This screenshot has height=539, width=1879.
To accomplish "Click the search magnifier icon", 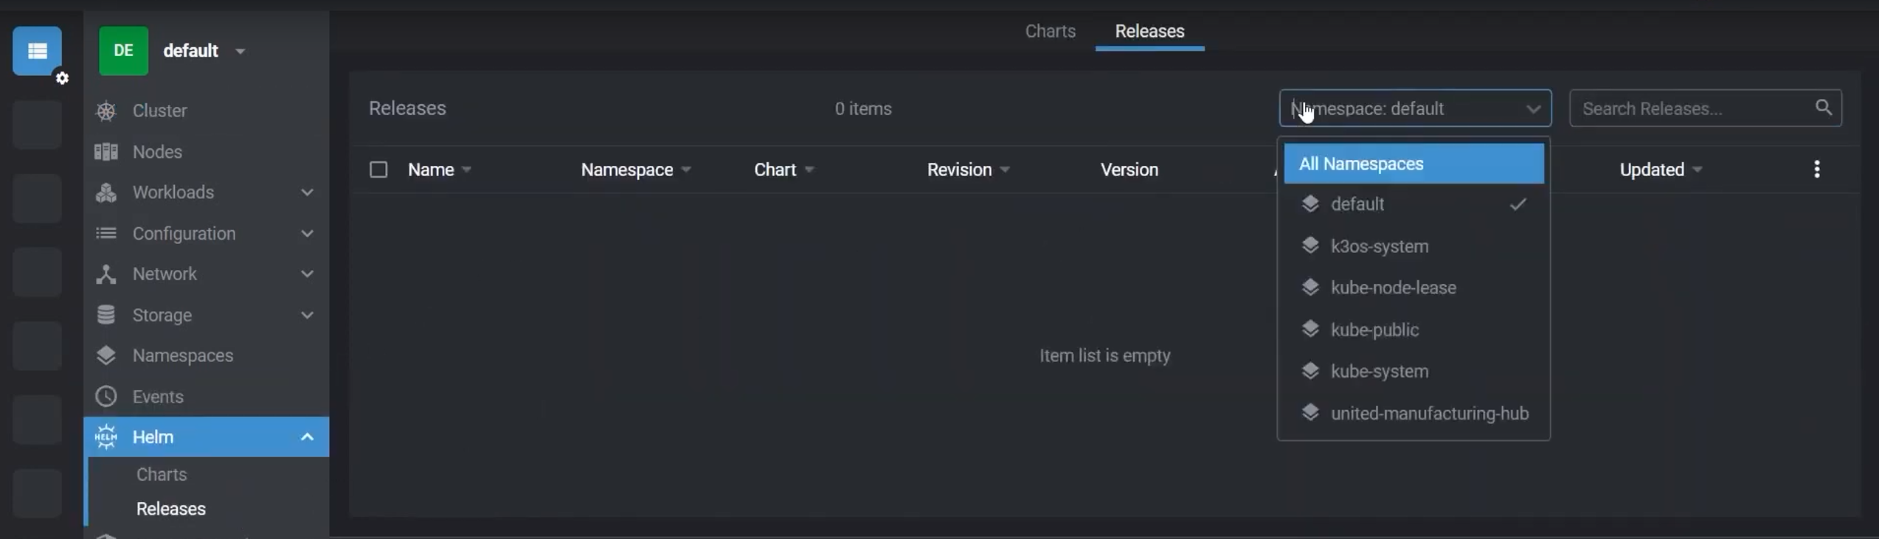I will 1823,108.
